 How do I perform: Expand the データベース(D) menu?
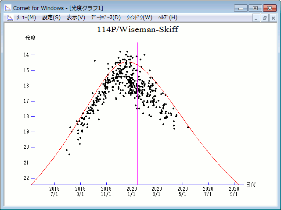tap(105, 17)
